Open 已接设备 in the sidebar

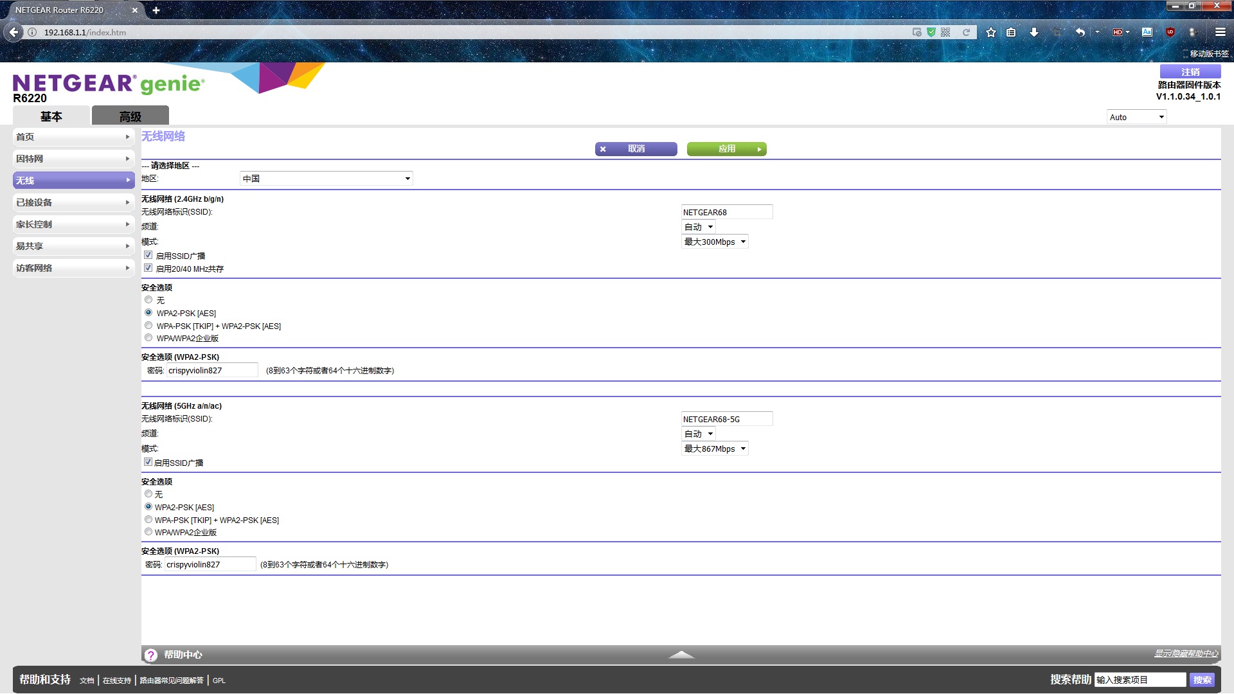click(x=73, y=202)
